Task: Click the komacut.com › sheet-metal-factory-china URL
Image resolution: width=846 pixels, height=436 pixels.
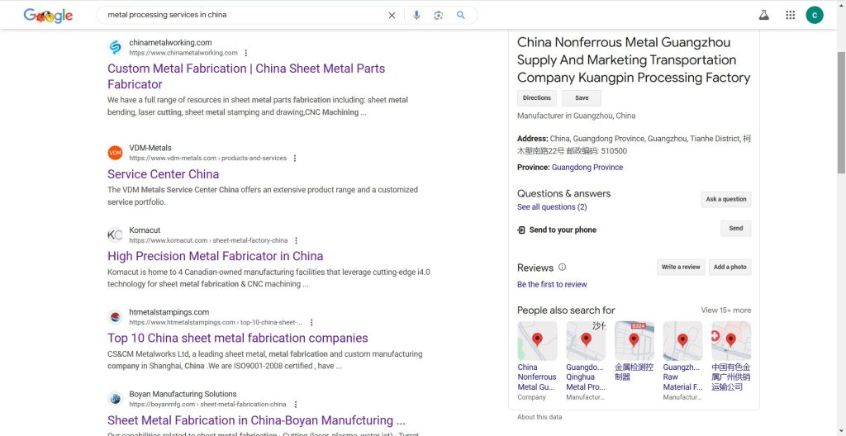Action: [208, 240]
